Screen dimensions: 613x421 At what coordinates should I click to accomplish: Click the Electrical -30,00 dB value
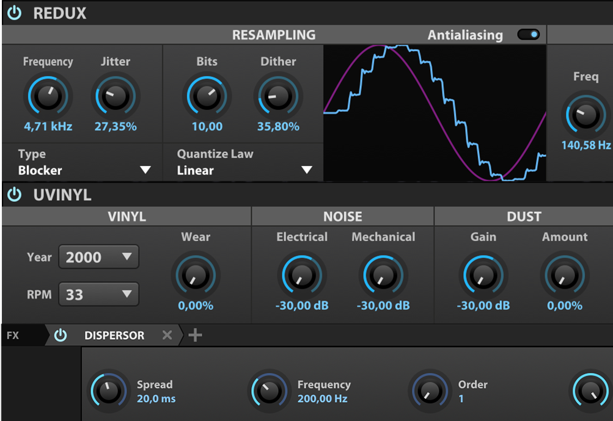[x=302, y=306]
